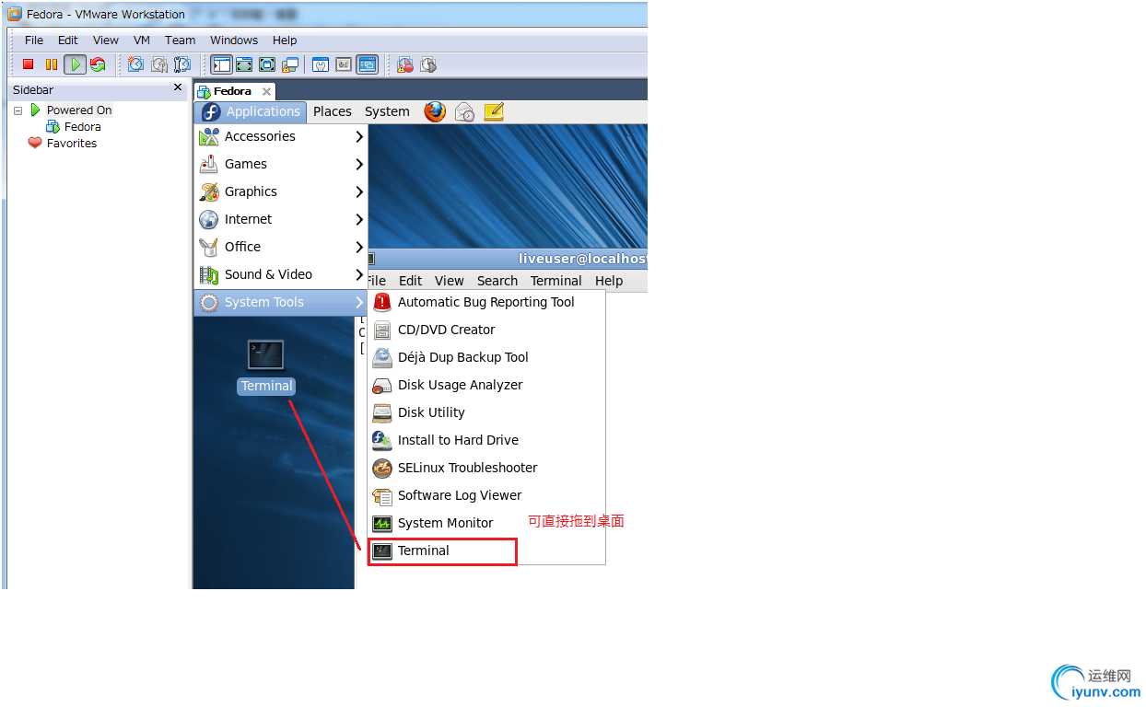Open the Help menu in terminal window
This screenshot has width=1146, height=707.
coord(609,281)
